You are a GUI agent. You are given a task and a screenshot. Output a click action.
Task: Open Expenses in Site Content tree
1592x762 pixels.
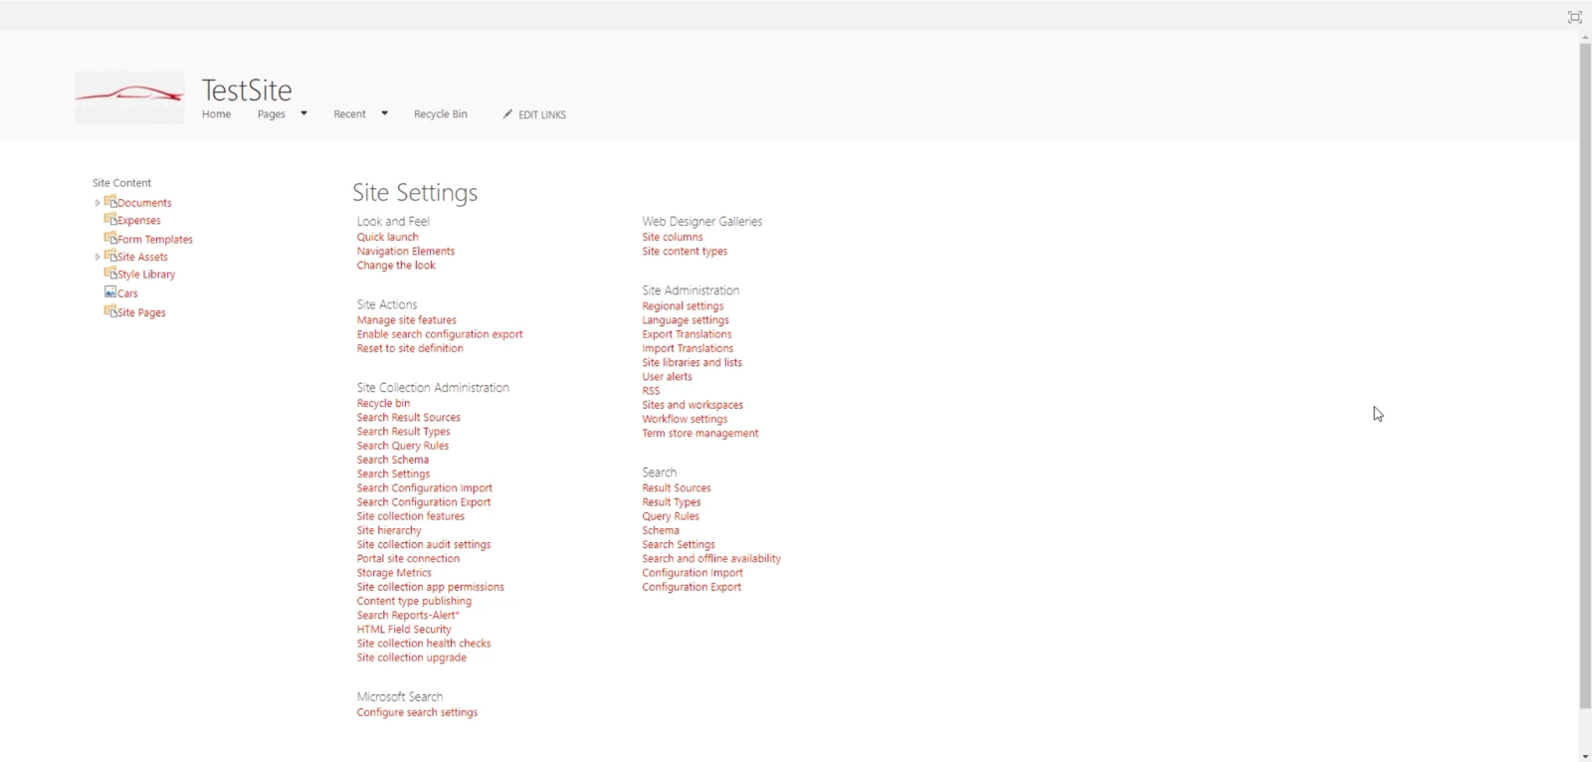click(139, 221)
